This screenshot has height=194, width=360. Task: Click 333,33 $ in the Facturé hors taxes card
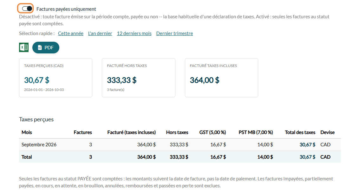(x=122, y=80)
